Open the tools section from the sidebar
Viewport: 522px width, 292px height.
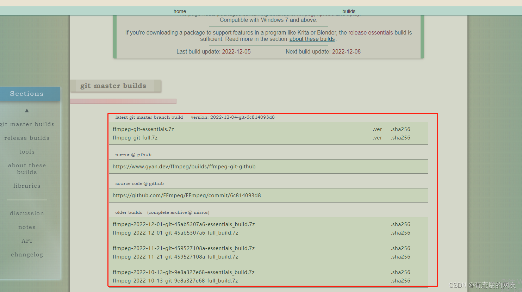(27, 152)
